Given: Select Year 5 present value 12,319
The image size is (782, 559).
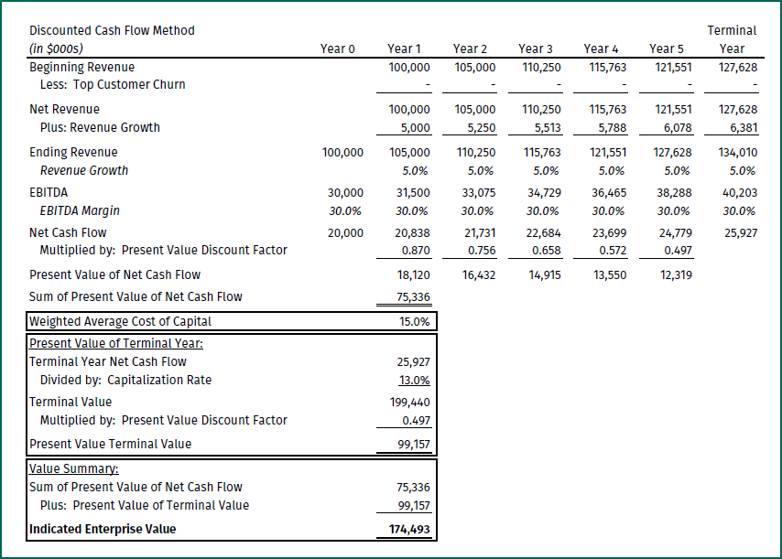Looking at the screenshot, I should pyautogui.click(x=677, y=275).
